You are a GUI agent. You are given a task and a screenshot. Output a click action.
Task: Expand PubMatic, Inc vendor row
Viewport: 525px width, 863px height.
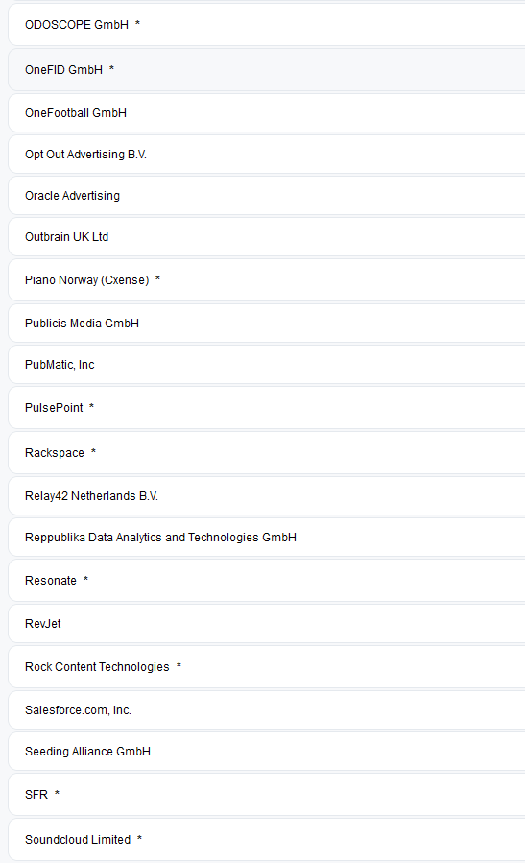(267, 365)
